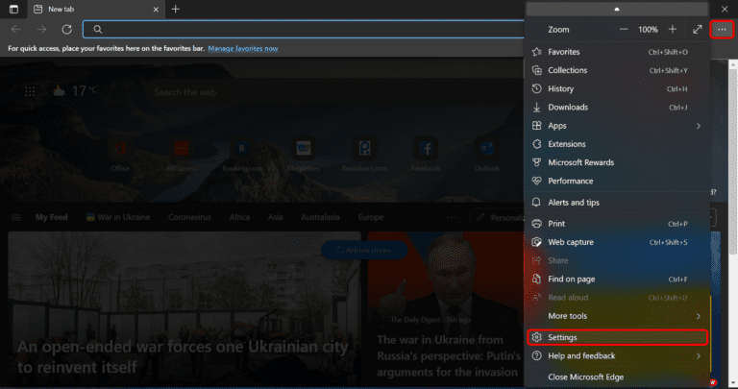This screenshot has height=389, width=738.
Task: Click the Personalize button
Action: pyautogui.click(x=500, y=217)
